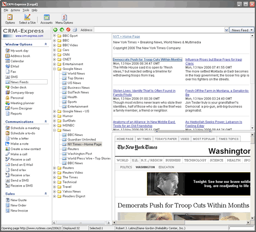256x232 pixels.
Task: Expand the Reuters Video folder
Action: point(54,173)
